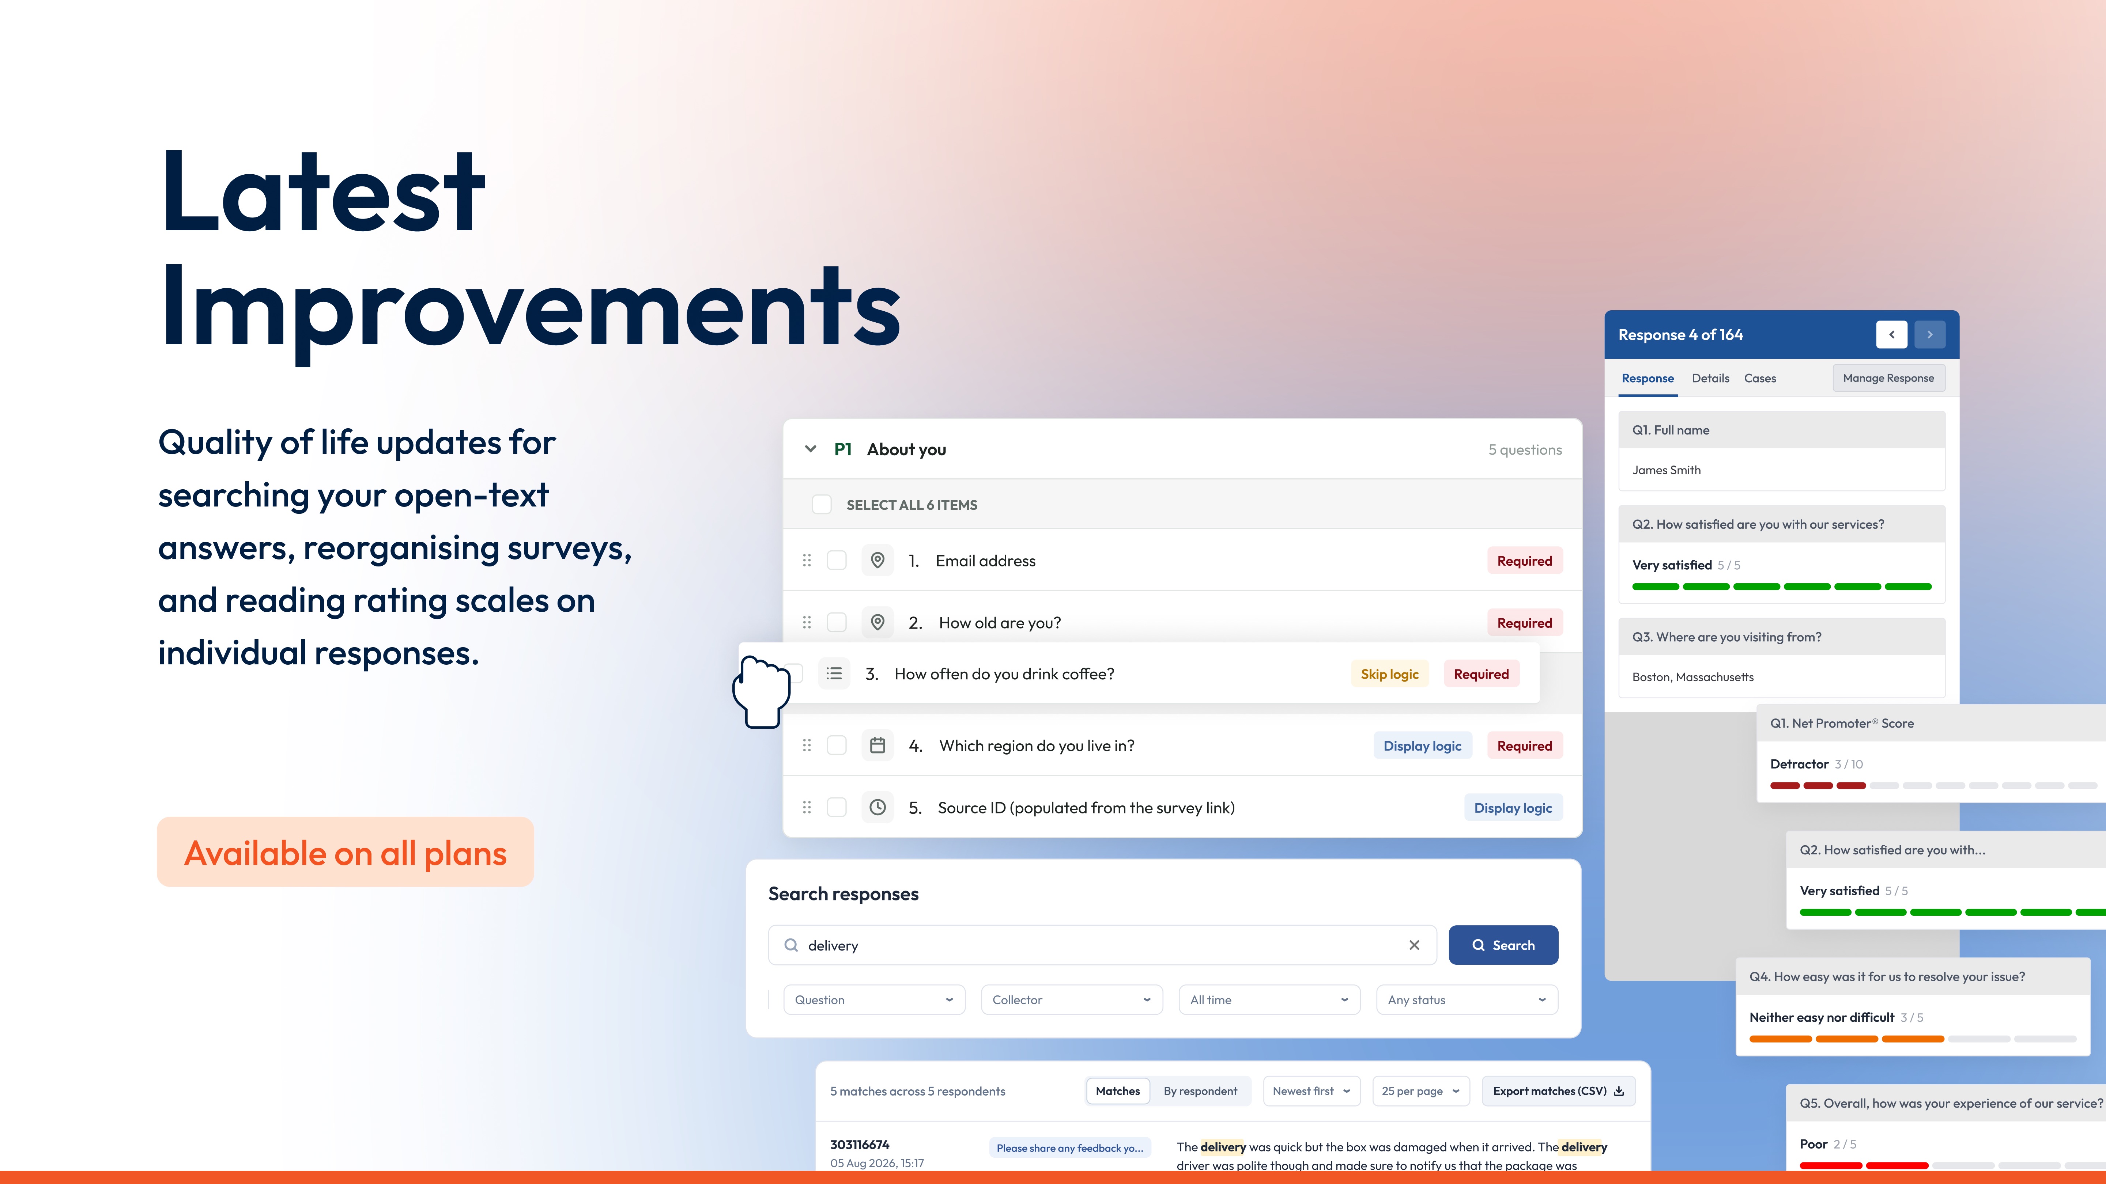Click the Detractor 3 / 10 label
2106x1184 pixels.
point(1816,764)
